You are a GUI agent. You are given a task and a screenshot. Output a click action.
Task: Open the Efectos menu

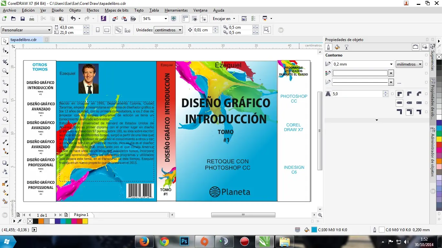click(93, 10)
